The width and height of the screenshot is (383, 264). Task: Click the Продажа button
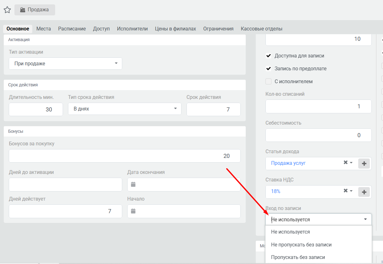click(x=35, y=10)
